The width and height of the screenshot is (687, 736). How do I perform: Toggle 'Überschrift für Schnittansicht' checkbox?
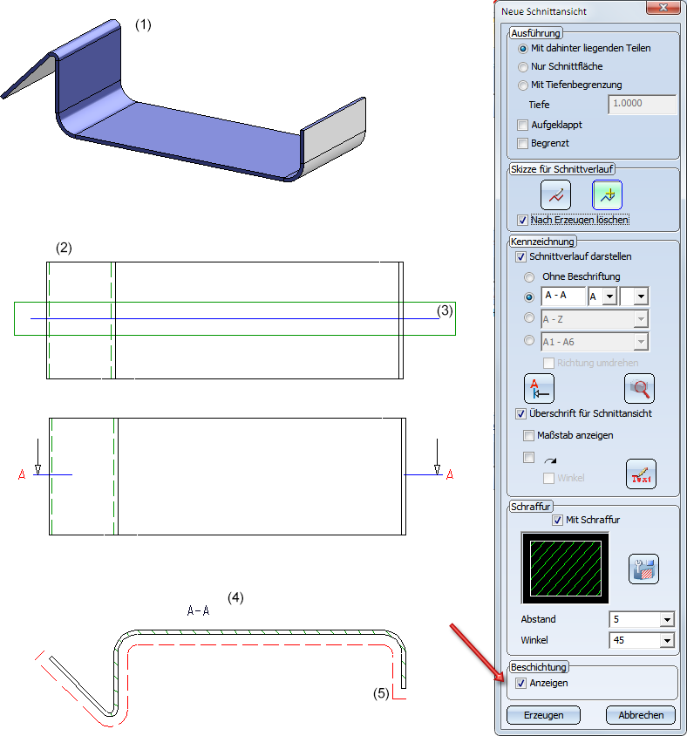point(520,413)
